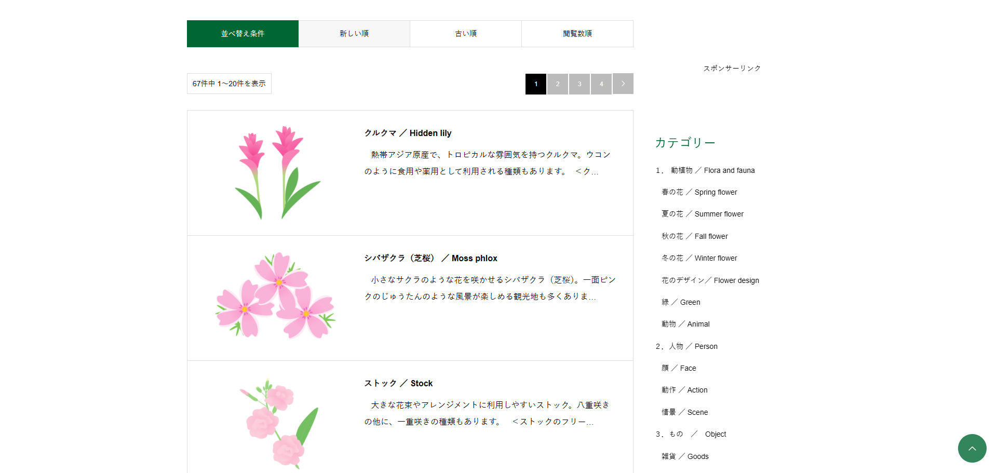Go to pagination page 2
The image size is (997, 473).
[x=557, y=84]
